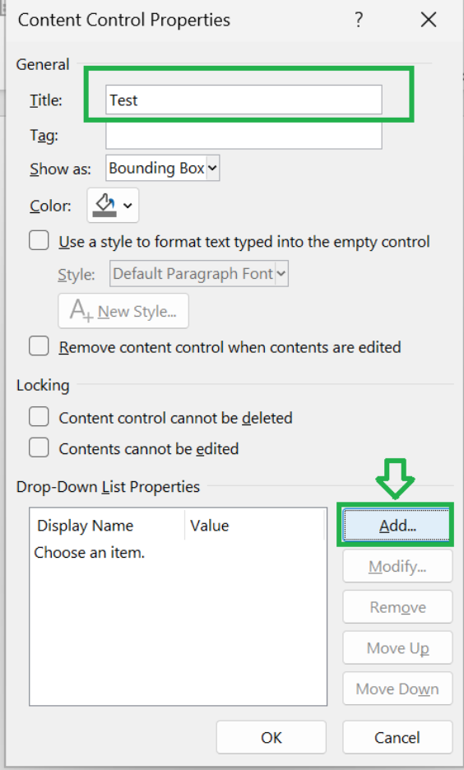This screenshot has width=464, height=770.
Task: Click the Display Name column header
Action: tap(108, 526)
